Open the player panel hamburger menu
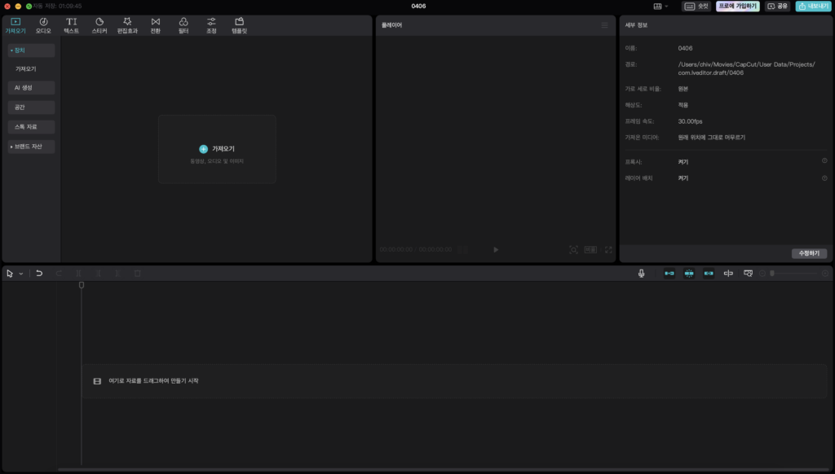This screenshot has height=474, width=835. coord(604,25)
